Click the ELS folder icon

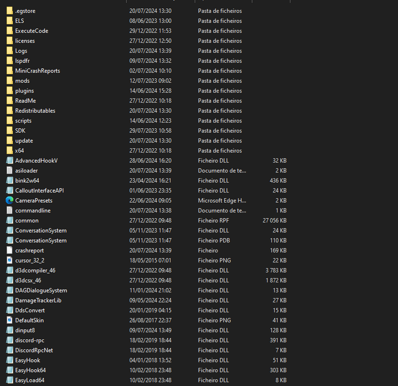[9, 21]
